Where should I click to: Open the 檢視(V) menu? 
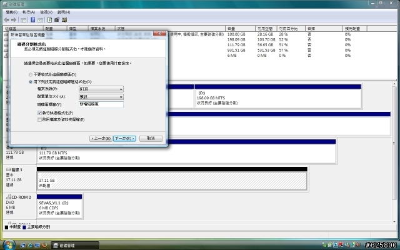click(46, 12)
